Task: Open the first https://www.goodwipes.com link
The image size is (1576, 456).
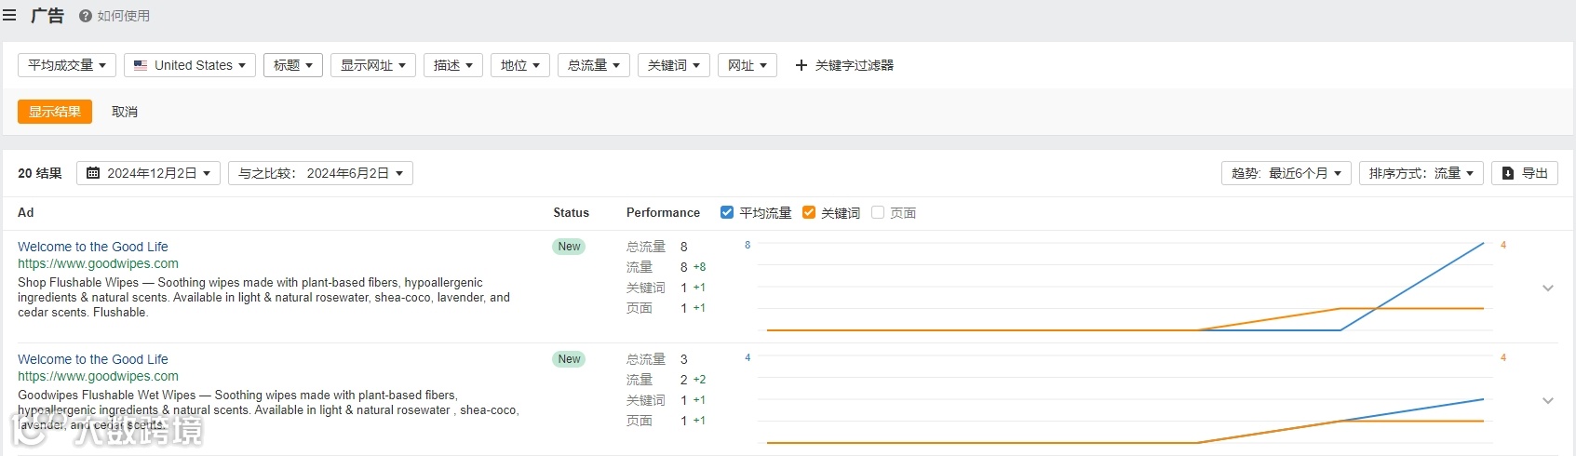Action: (98, 263)
